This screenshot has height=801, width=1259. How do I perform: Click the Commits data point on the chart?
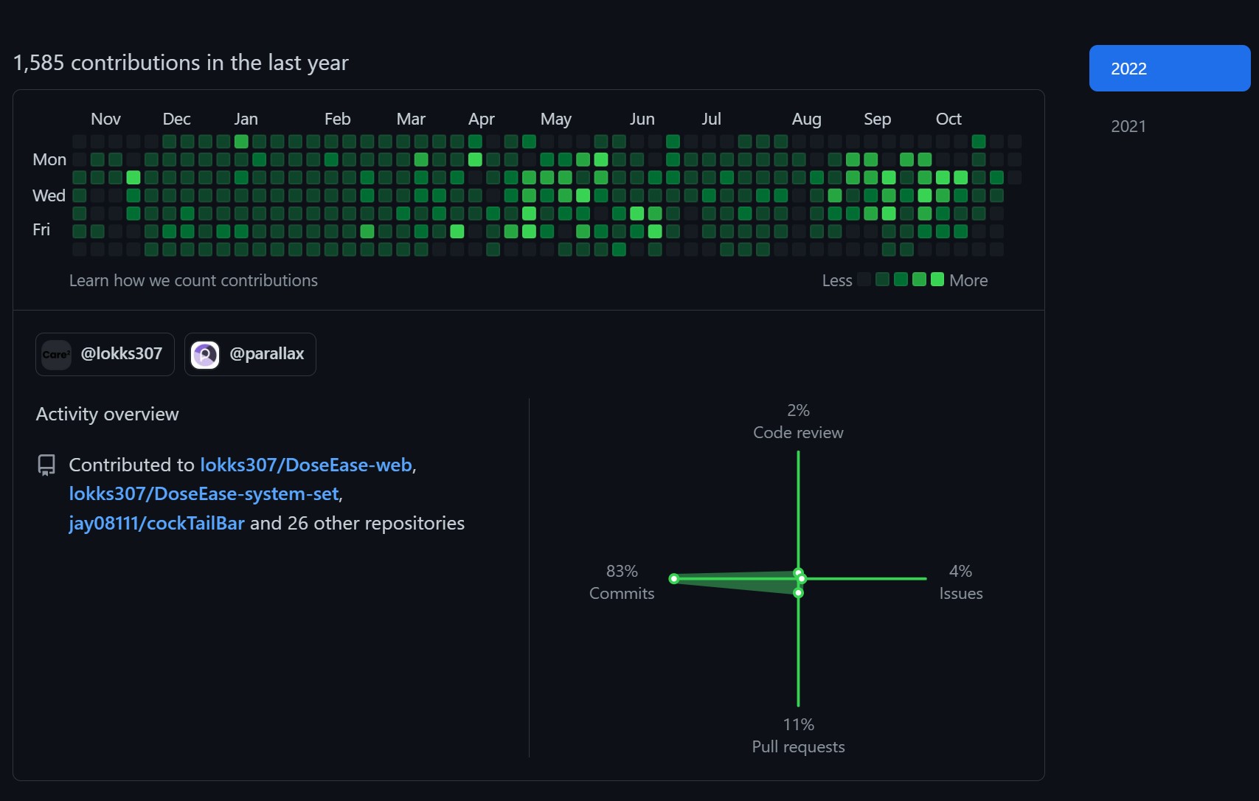pyautogui.click(x=673, y=579)
